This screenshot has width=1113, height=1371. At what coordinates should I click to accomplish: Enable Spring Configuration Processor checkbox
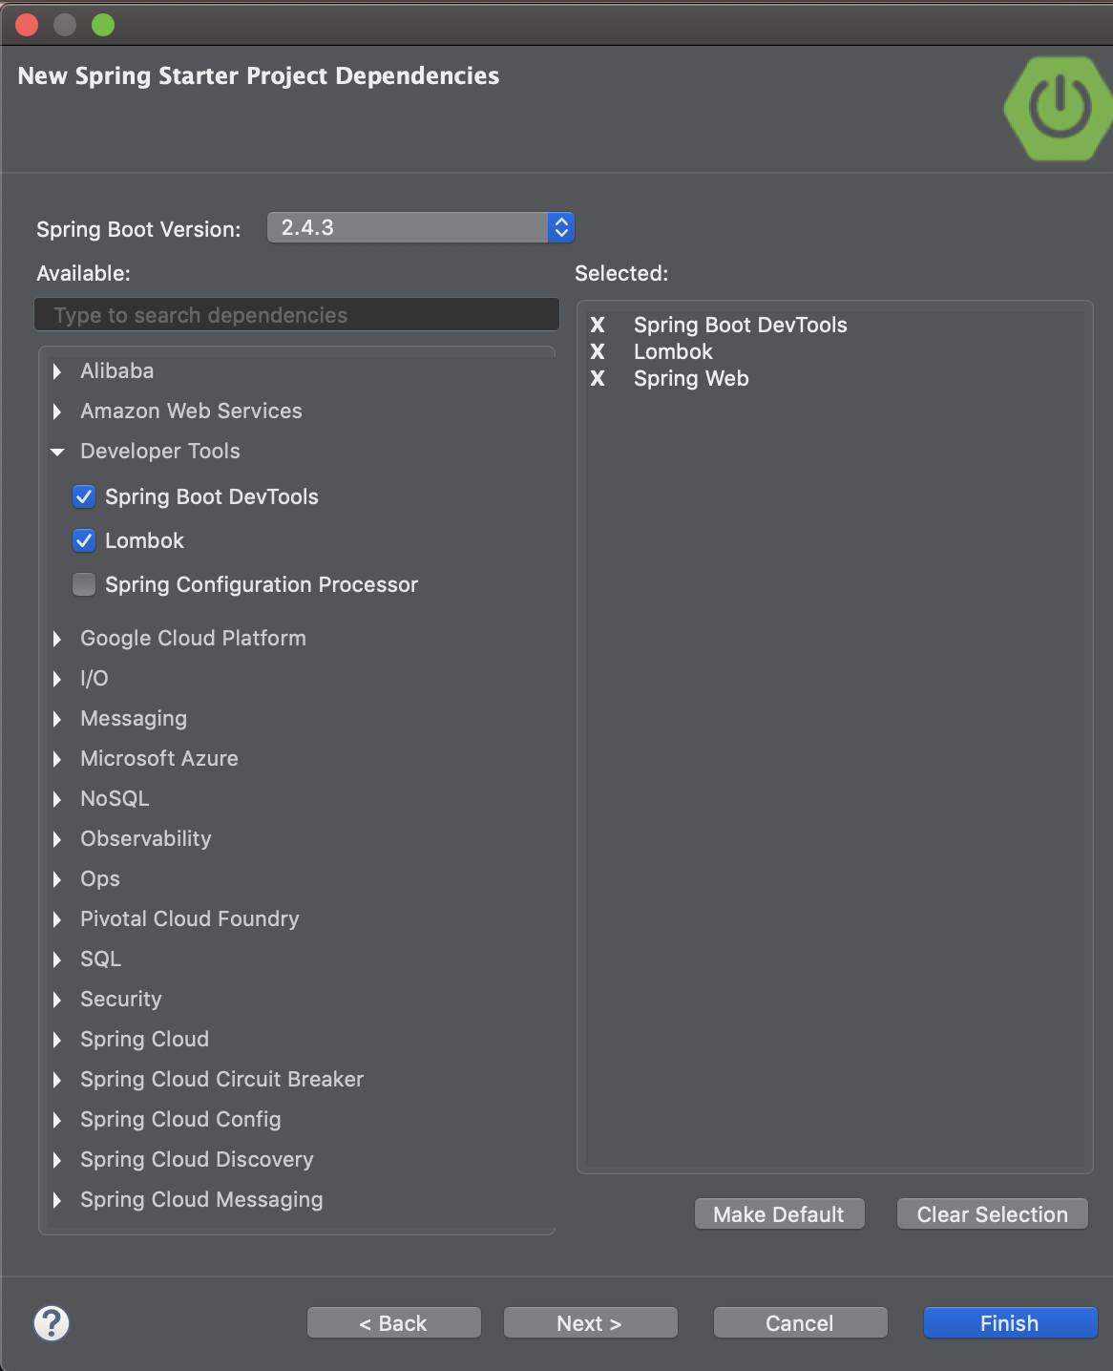(84, 584)
